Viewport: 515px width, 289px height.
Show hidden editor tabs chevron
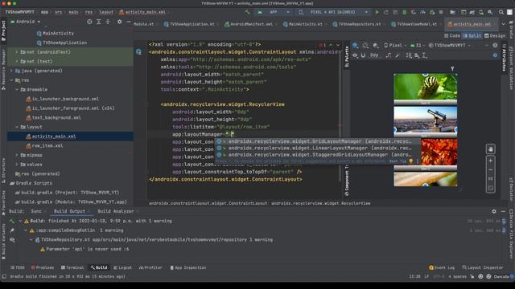(x=503, y=24)
